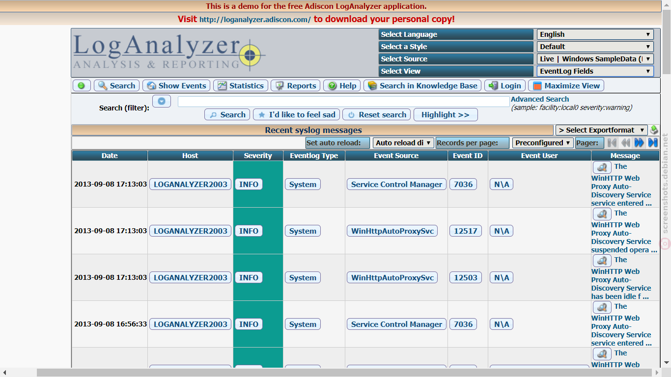Screen dimensions: 671x377
Task: Click date 2013-09-08 16:56:33 cell
Action: pyautogui.click(x=110, y=324)
